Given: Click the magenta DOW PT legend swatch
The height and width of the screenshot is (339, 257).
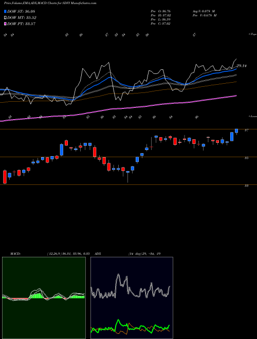Looking at the screenshot, I should tap(5, 24).
